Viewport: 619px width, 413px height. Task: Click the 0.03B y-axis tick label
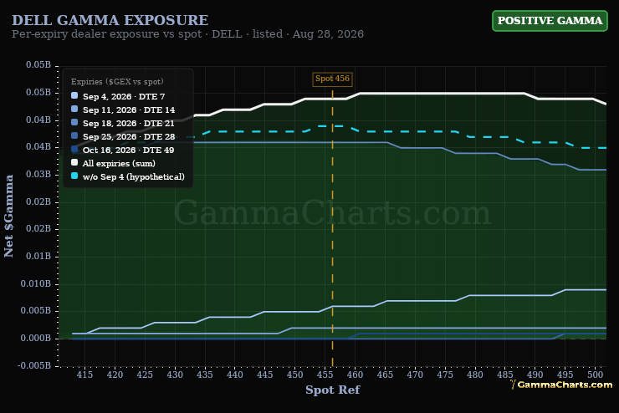[x=38, y=174]
